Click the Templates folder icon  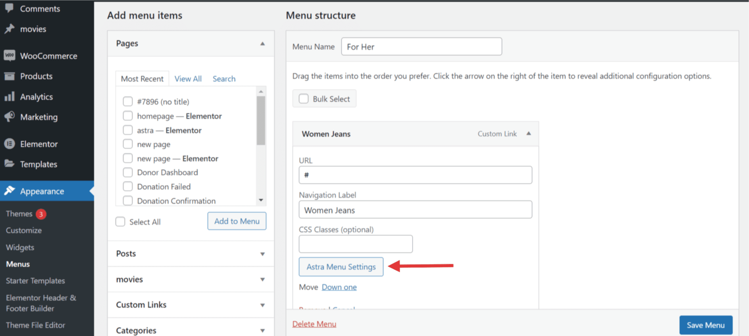(x=10, y=163)
